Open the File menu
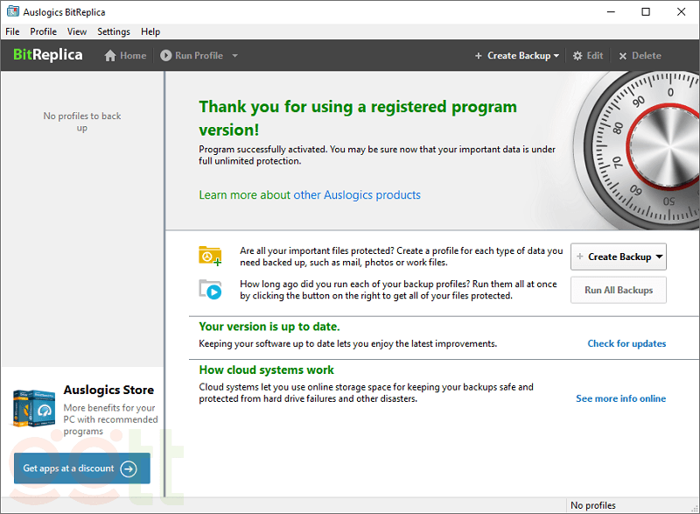 click(12, 32)
